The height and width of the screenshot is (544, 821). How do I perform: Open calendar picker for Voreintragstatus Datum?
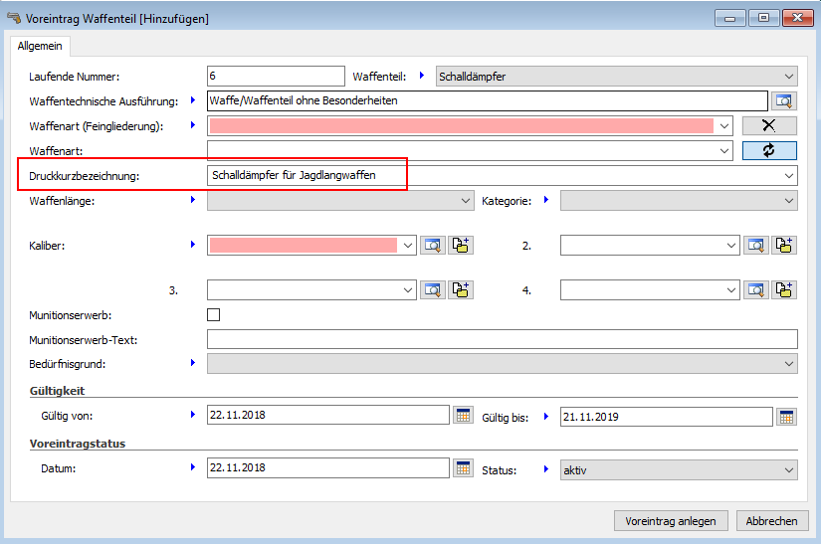coord(463,468)
